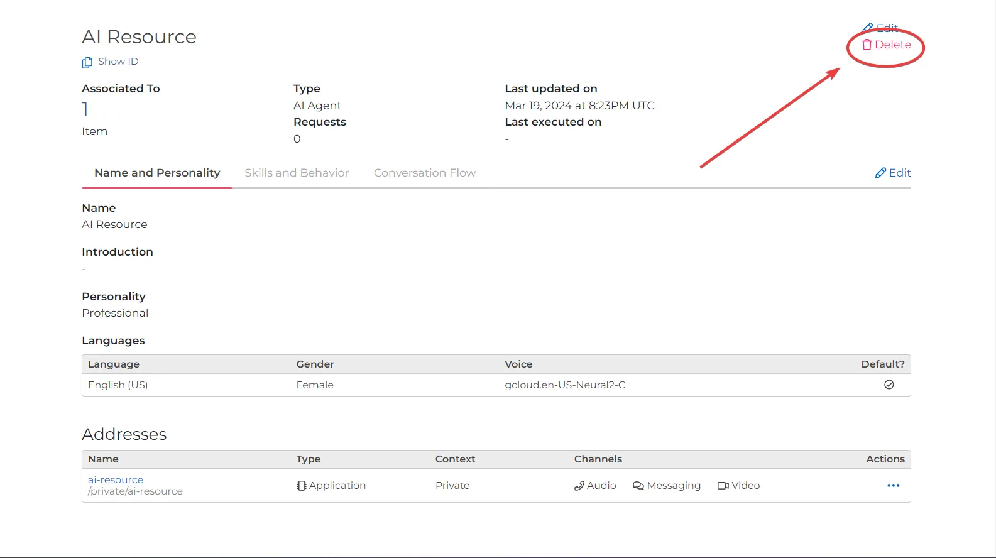Image resolution: width=996 pixels, height=558 pixels.
Task: Open the three-dots actions menu for ai-resource
Action: pyautogui.click(x=893, y=486)
